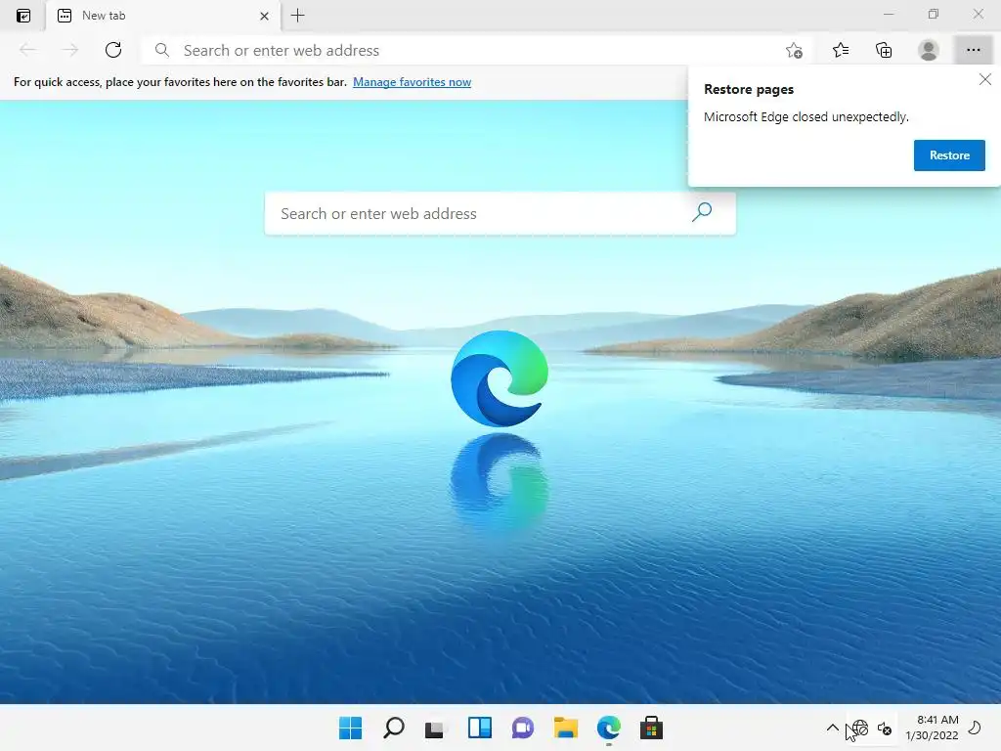
Task: Open the focus assist moon icon
Action: click(x=975, y=728)
